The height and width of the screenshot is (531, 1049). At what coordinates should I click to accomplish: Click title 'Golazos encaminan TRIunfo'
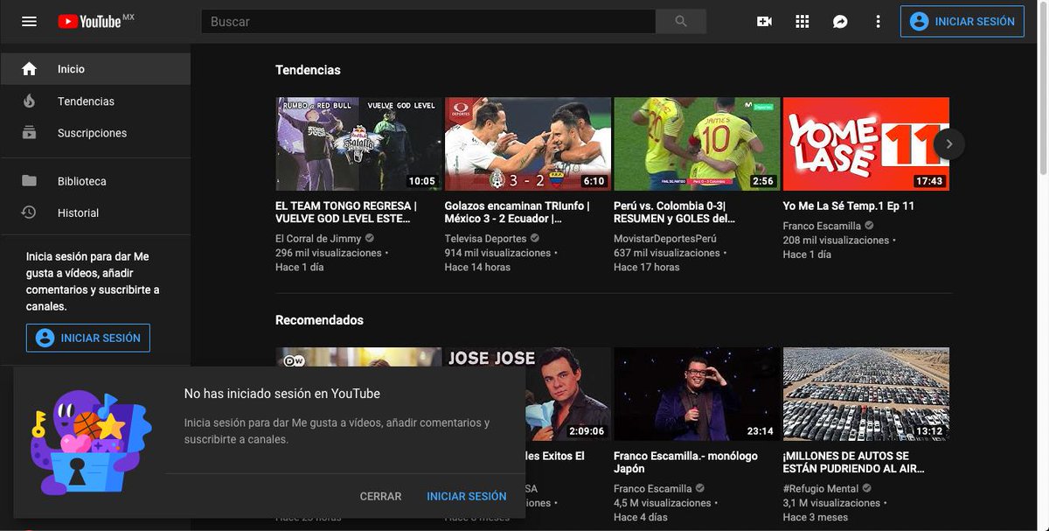point(518,213)
